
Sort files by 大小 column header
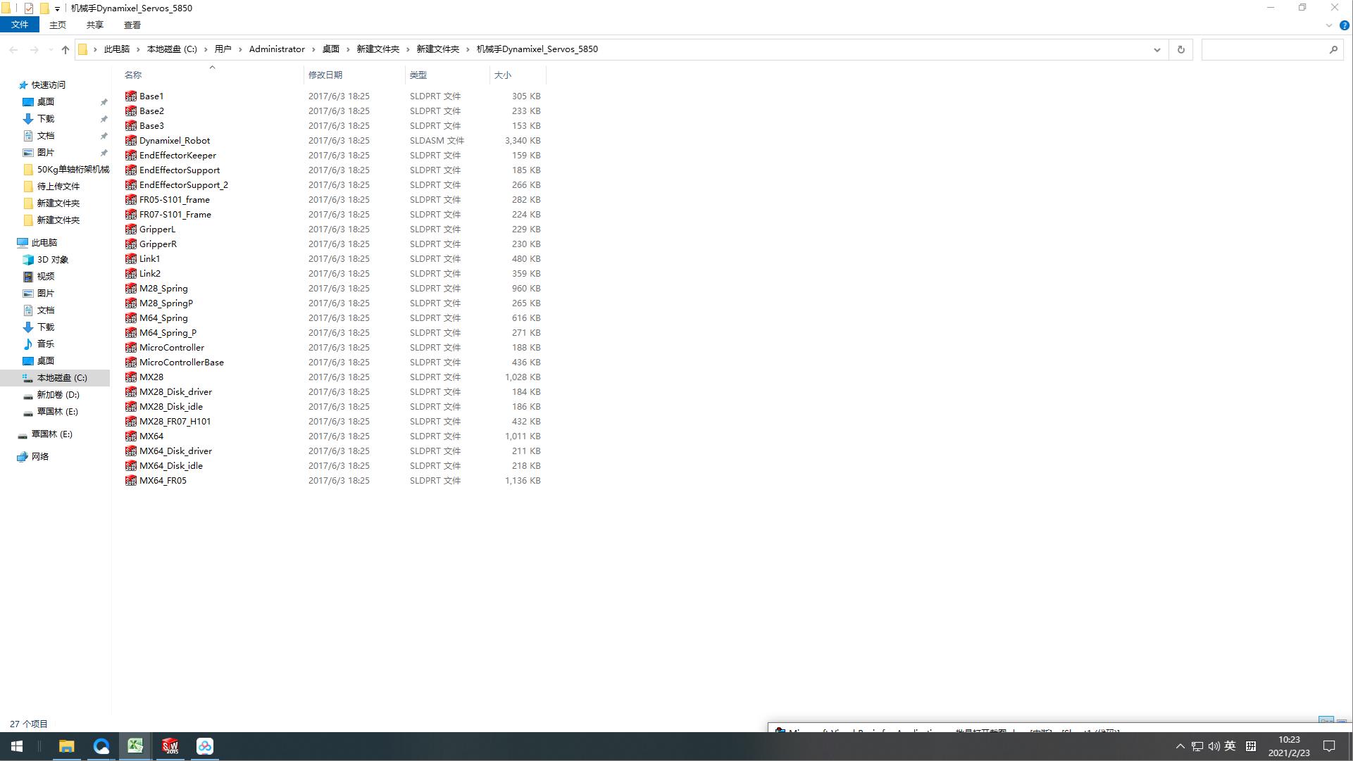(x=503, y=75)
